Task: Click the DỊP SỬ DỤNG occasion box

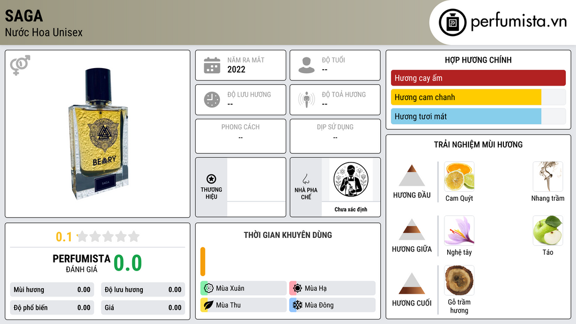Action: [x=335, y=136]
